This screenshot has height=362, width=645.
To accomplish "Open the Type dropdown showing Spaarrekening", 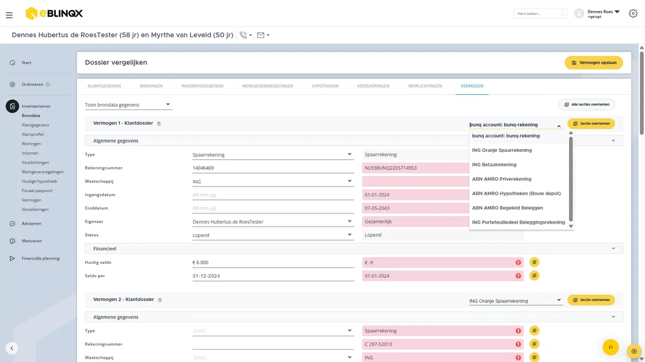I will pos(273,154).
